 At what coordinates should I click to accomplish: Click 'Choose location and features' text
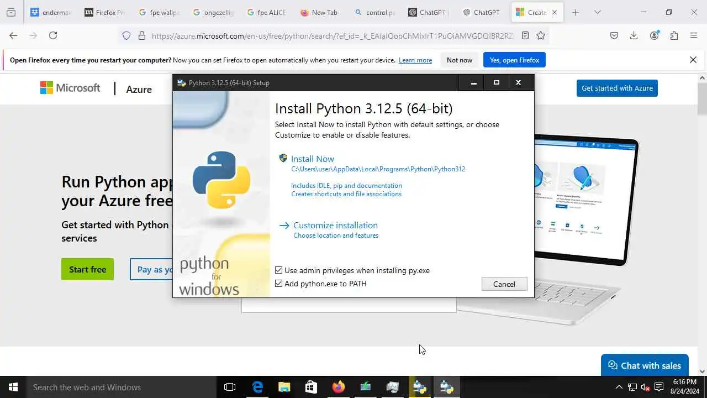coord(336,235)
